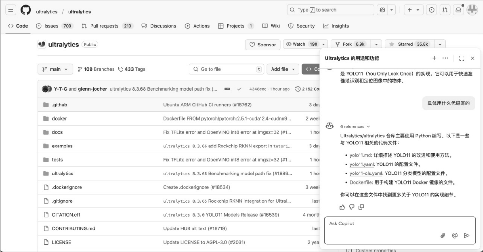483x252 pixels.
Task: Copy the Copilot response text
Action: (361, 207)
